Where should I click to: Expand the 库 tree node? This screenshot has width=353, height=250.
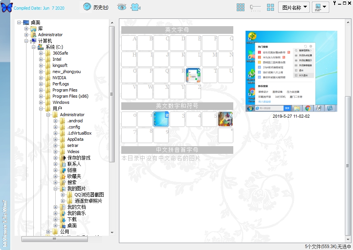point(26,29)
